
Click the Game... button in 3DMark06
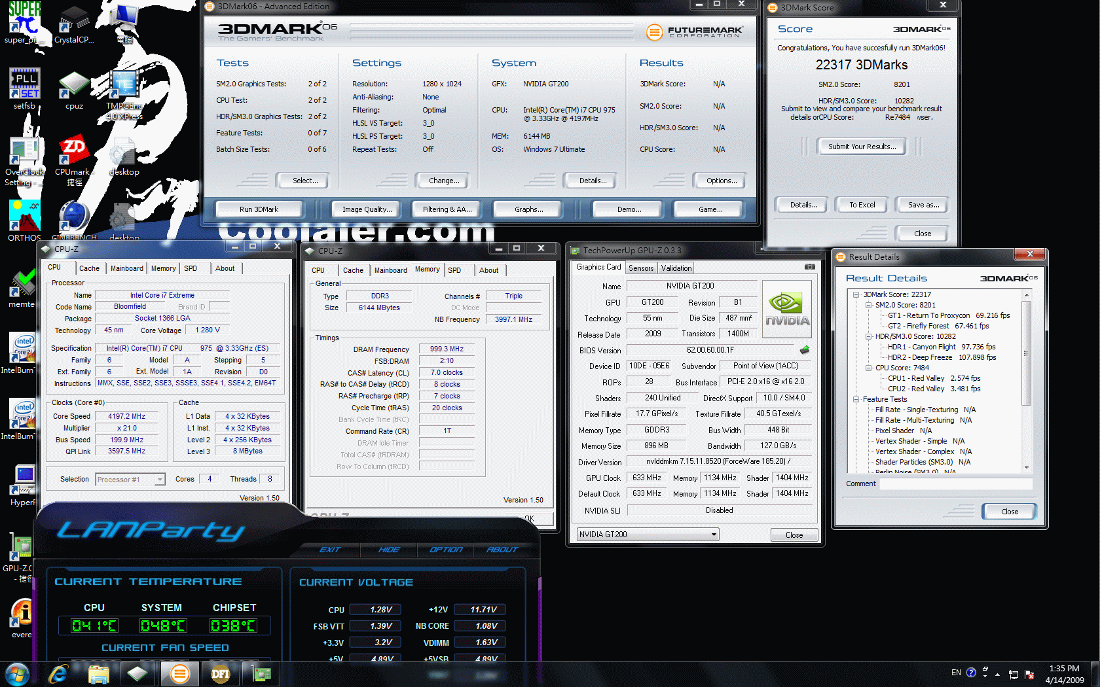click(710, 209)
